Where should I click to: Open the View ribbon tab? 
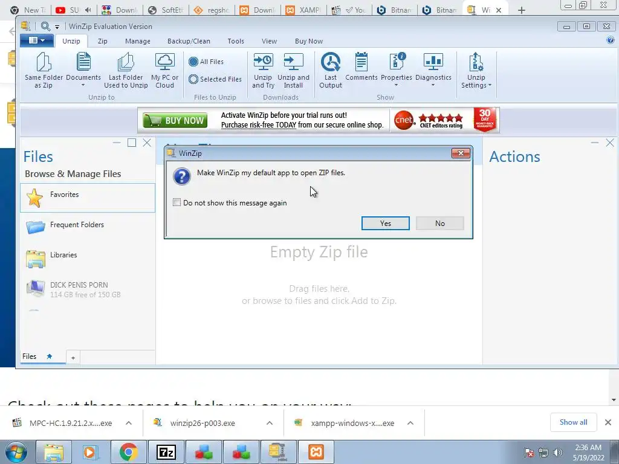point(269,41)
